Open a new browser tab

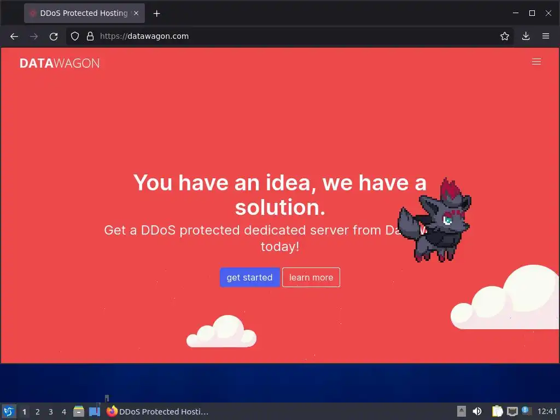(x=156, y=14)
